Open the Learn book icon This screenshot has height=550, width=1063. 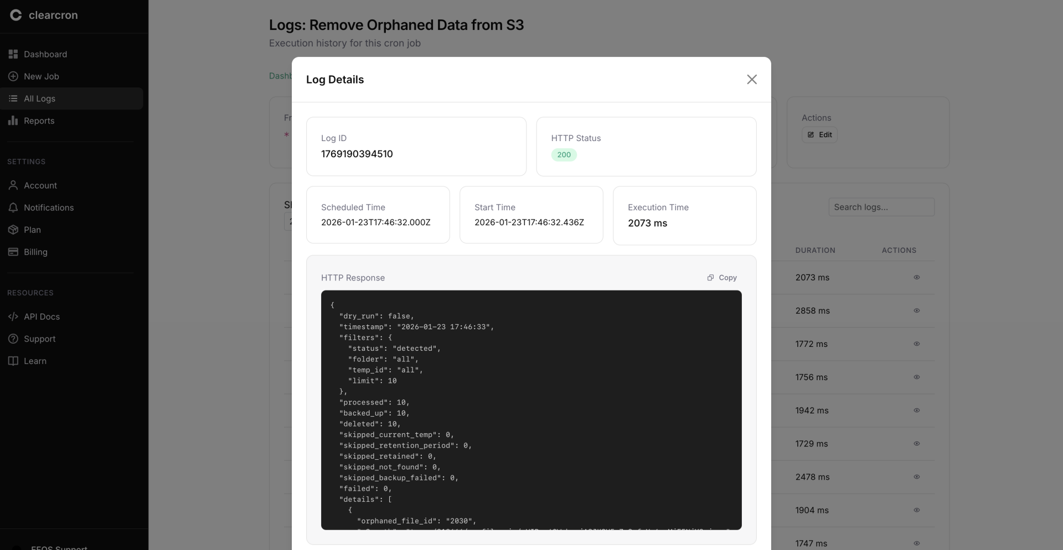coord(13,361)
